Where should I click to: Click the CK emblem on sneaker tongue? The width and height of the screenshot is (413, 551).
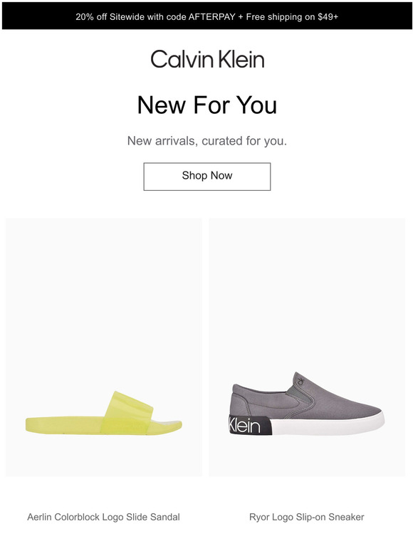pyautogui.click(x=300, y=381)
